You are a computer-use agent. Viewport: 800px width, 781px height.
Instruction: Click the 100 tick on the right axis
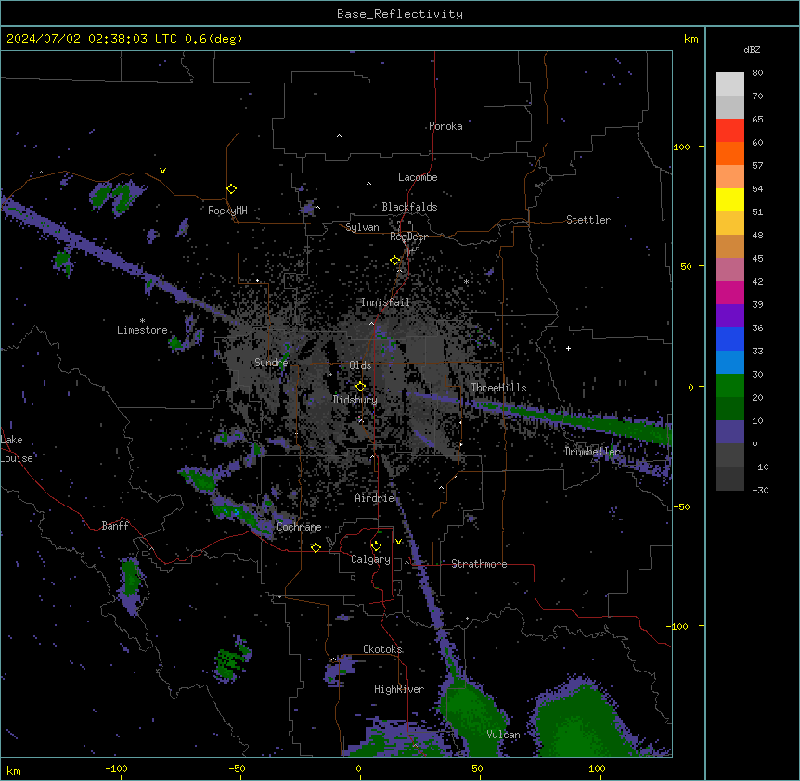pyautogui.click(x=681, y=147)
